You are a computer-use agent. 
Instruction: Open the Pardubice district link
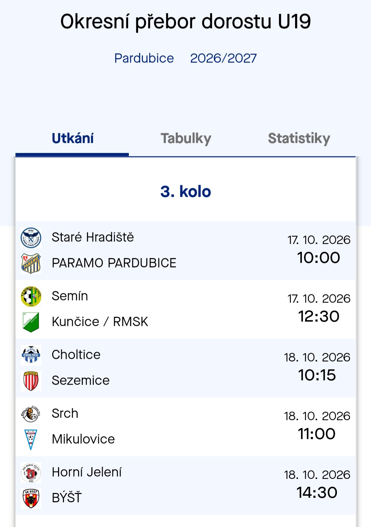pyautogui.click(x=144, y=58)
